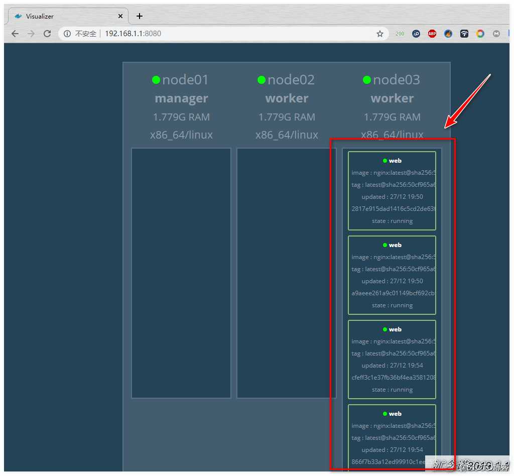Screen dimensions: 514x476
Task: Click the tag line in task a9aeee261a9c card
Action: point(394,269)
